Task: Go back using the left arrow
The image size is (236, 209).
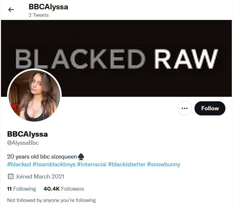Action: pos(11,10)
